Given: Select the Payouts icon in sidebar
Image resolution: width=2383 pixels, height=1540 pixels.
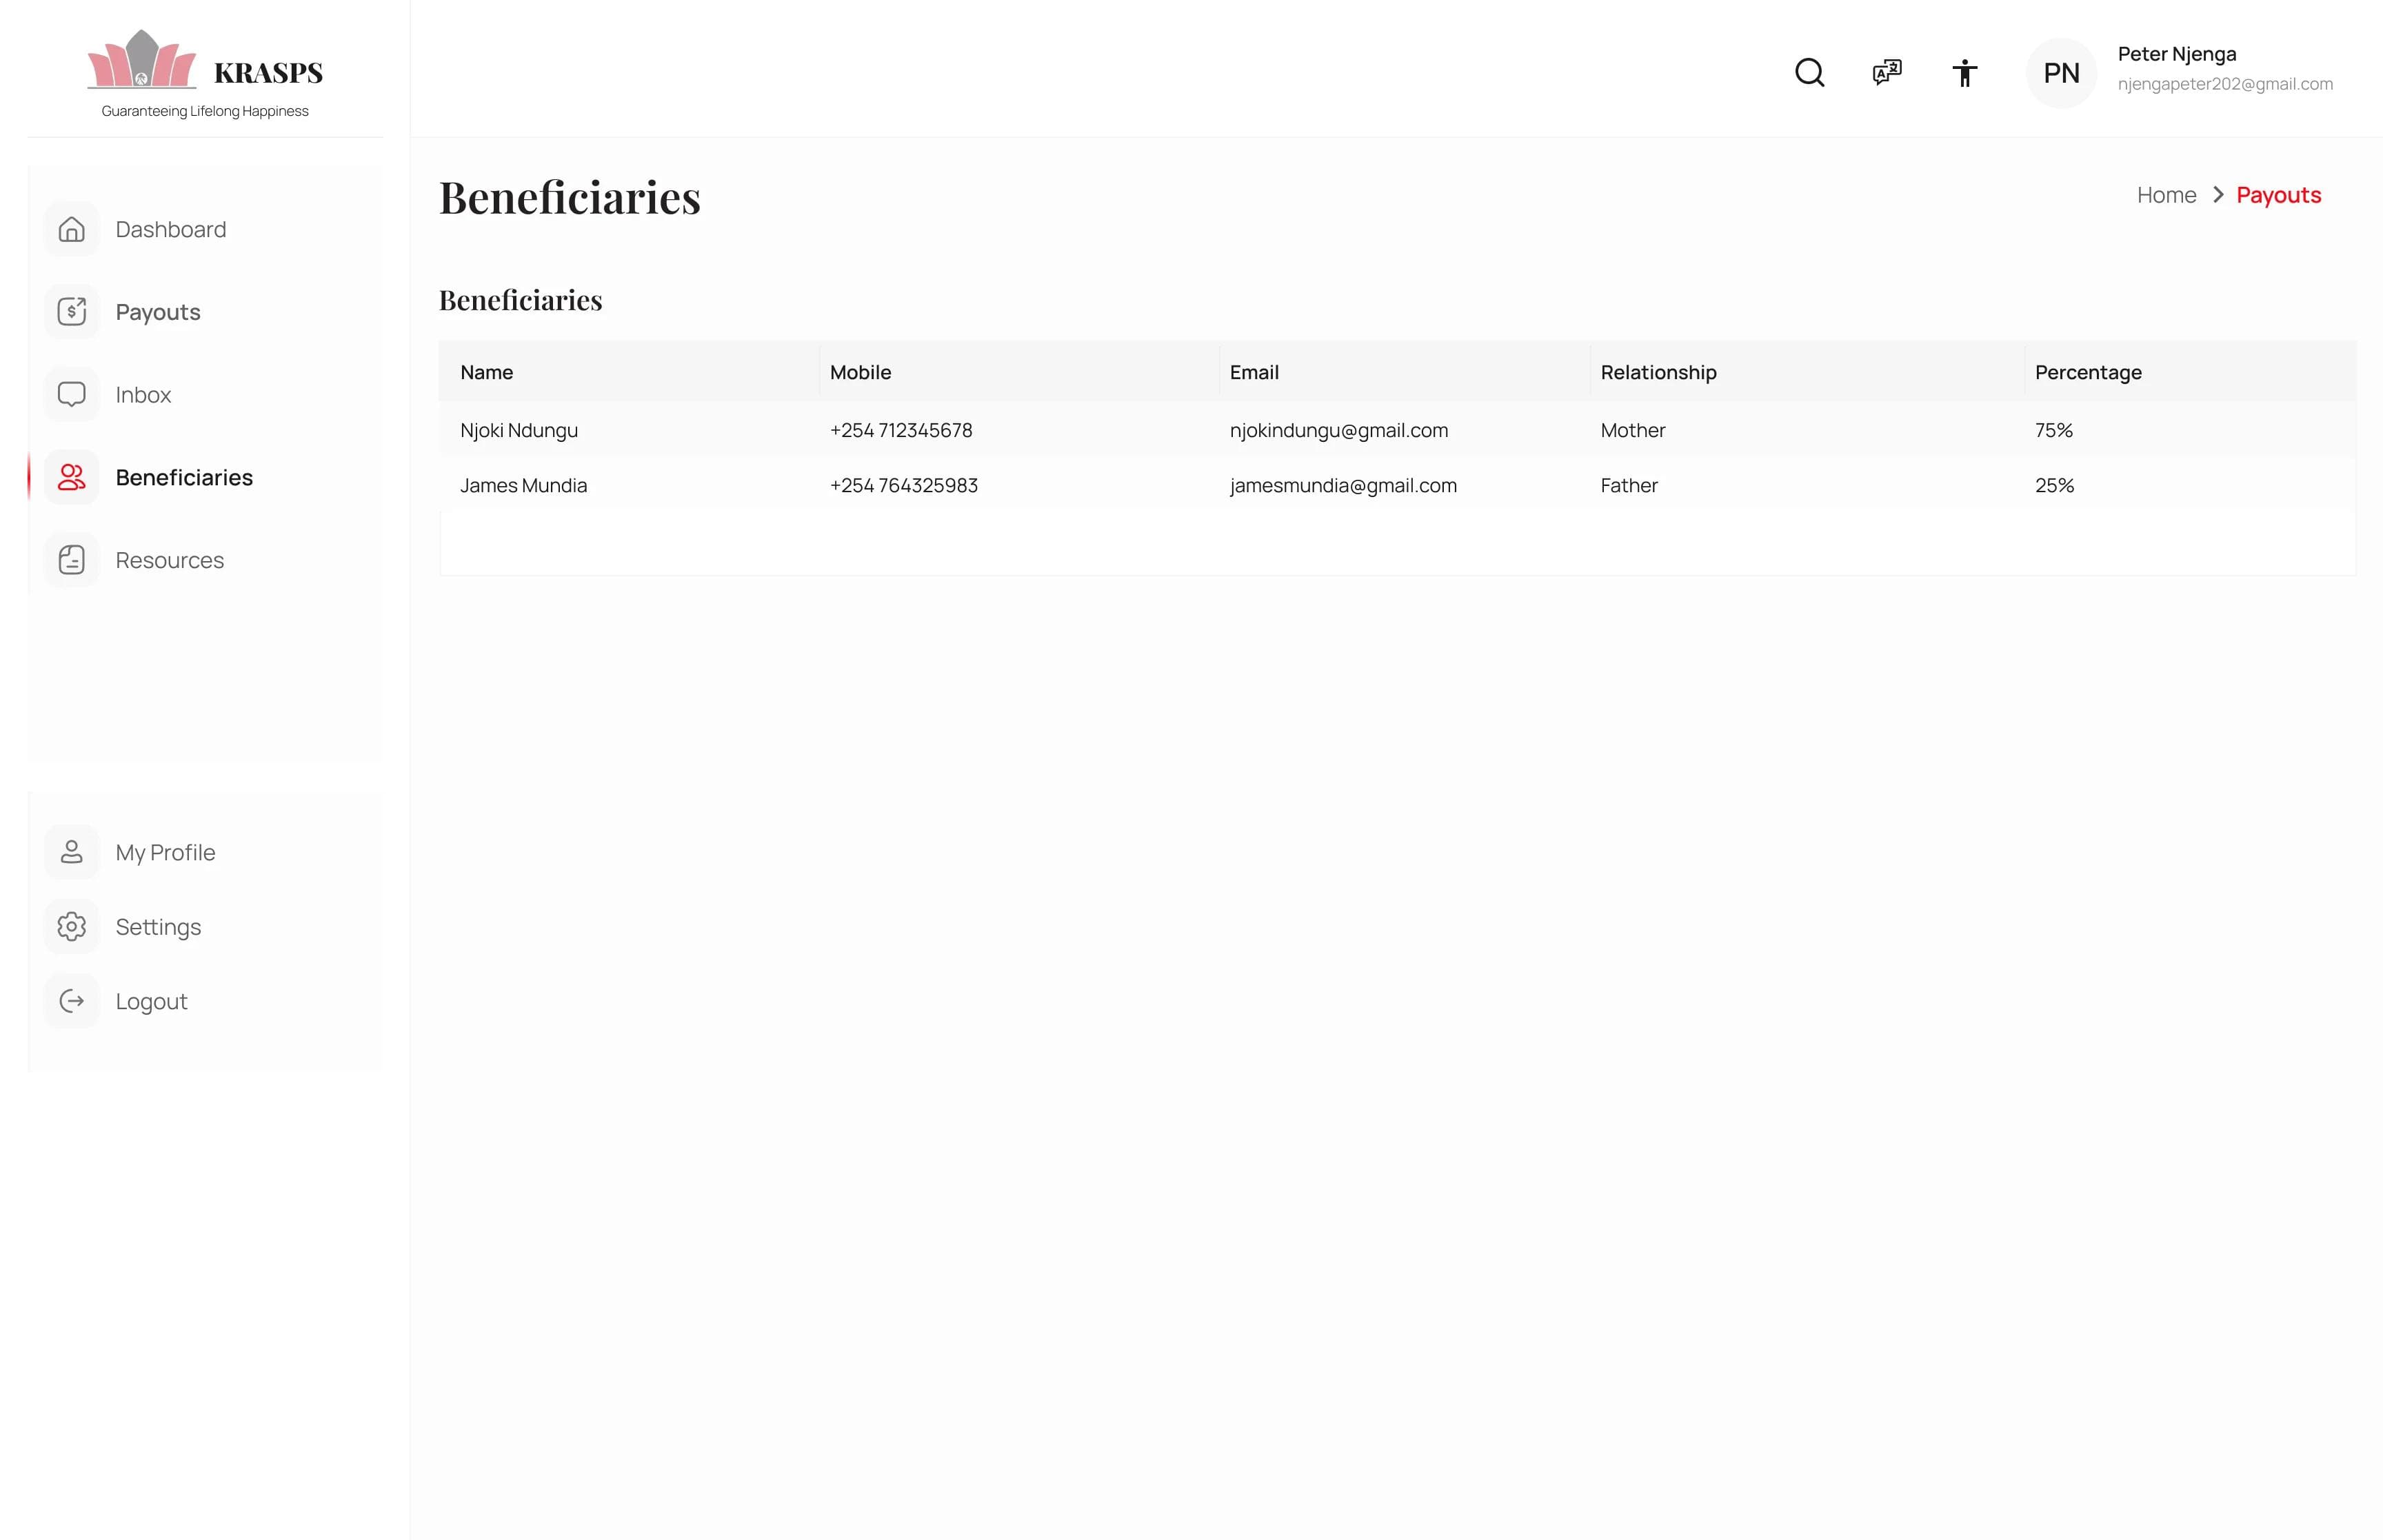Looking at the screenshot, I should [x=71, y=311].
